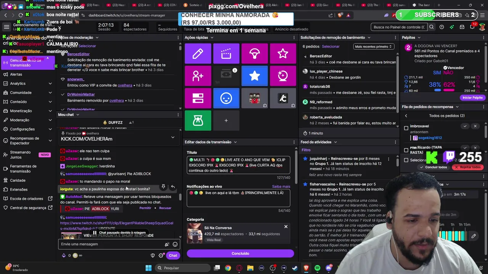Add a new quick action with plus tile
488x274 pixels.
pos(226,121)
